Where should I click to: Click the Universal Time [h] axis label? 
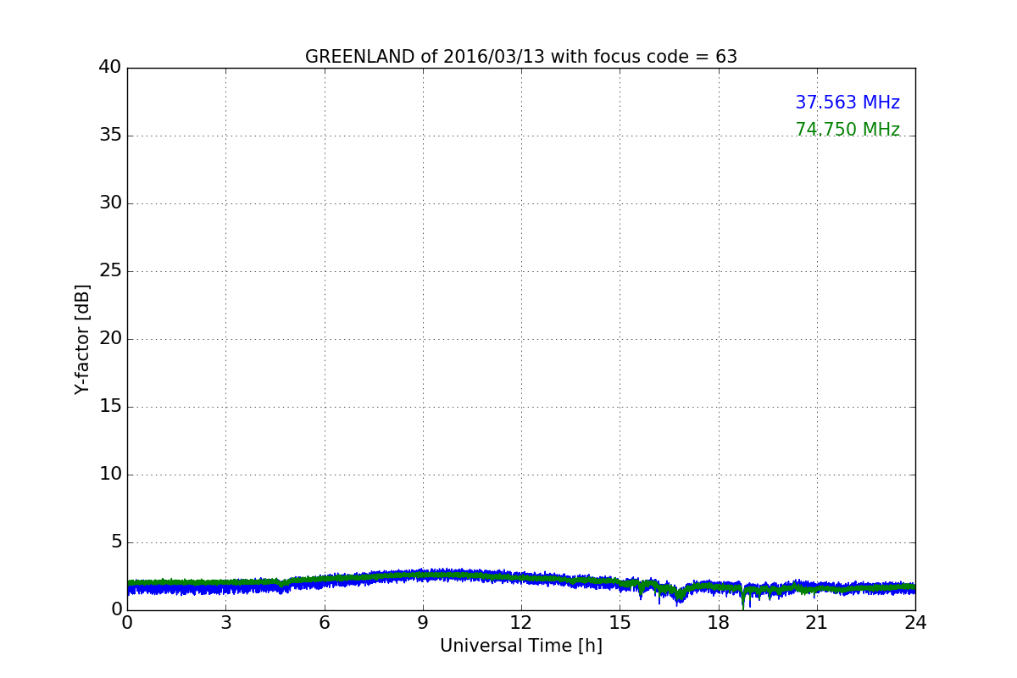coord(521,646)
